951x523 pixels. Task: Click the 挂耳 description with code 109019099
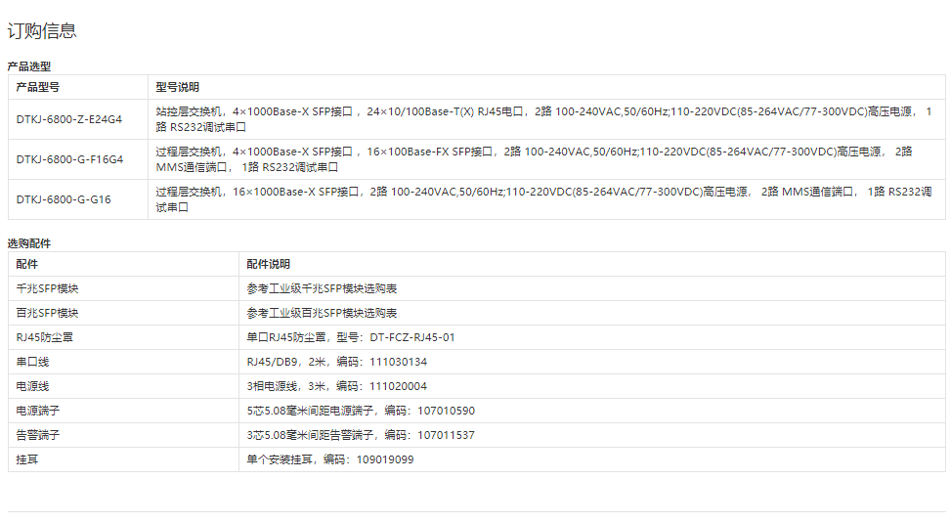pos(329,459)
